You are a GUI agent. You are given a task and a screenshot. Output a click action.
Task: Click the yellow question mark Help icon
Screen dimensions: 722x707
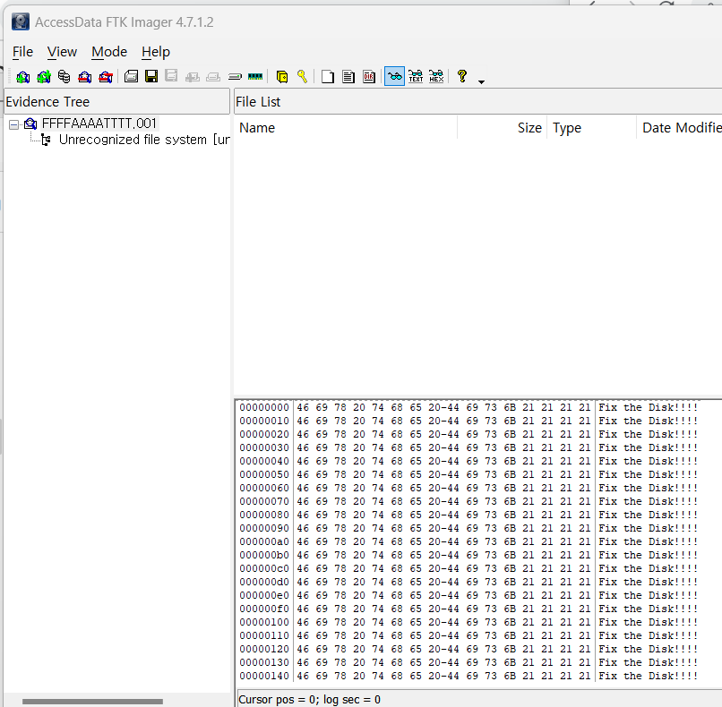coord(462,76)
